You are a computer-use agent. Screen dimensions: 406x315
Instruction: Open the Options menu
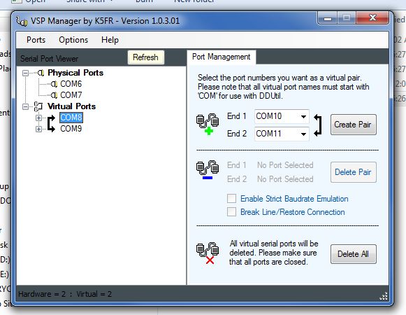coord(73,40)
